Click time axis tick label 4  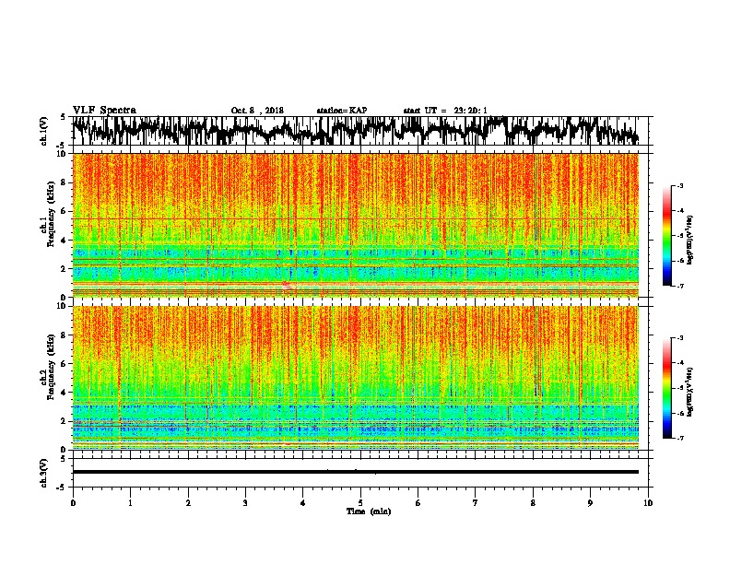tap(303, 503)
